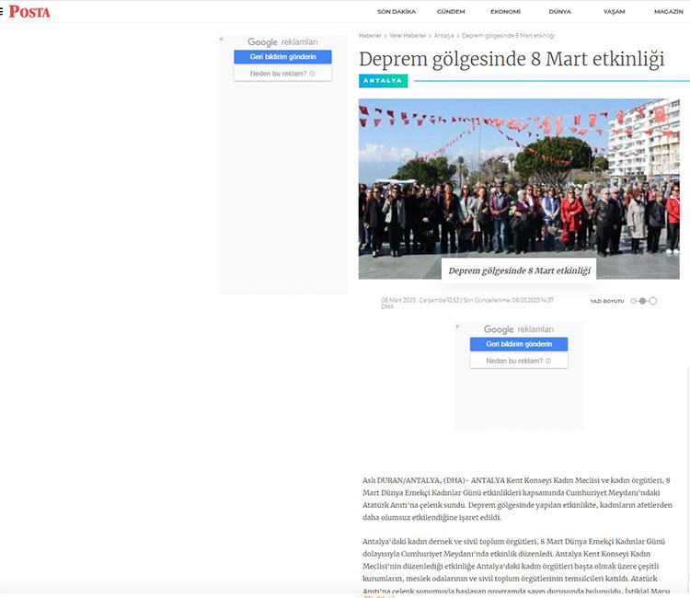This screenshot has height=598, width=690.
Task: Open the hamburger menu beside Posta logo
Action: pyautogui.click(x=1, y=11)
